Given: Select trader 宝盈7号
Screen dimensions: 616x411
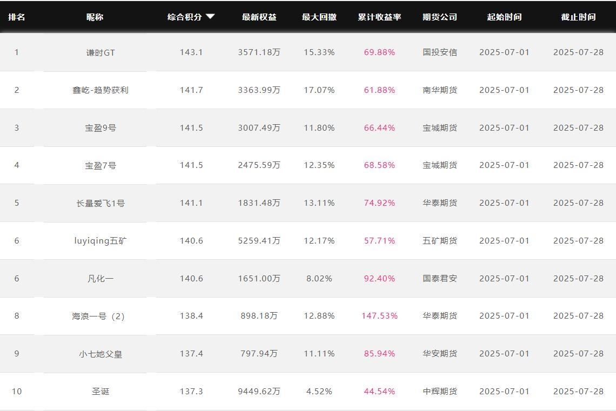Looking at the screenshot, I should (101, 165).
